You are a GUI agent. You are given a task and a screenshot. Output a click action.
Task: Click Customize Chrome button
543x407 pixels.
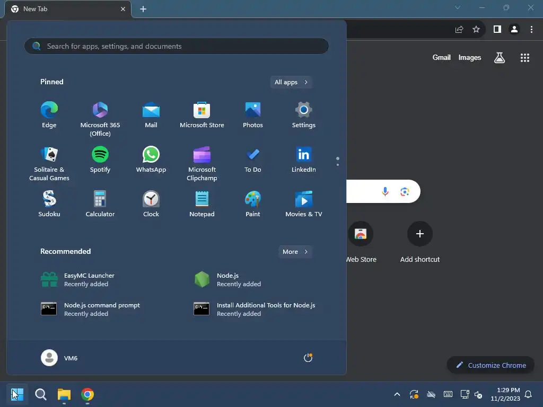click(491, 365)
